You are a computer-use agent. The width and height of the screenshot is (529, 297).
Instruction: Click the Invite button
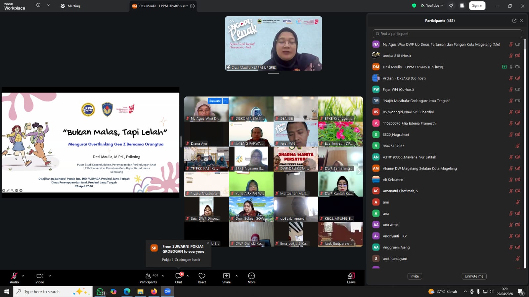(415, 276)
